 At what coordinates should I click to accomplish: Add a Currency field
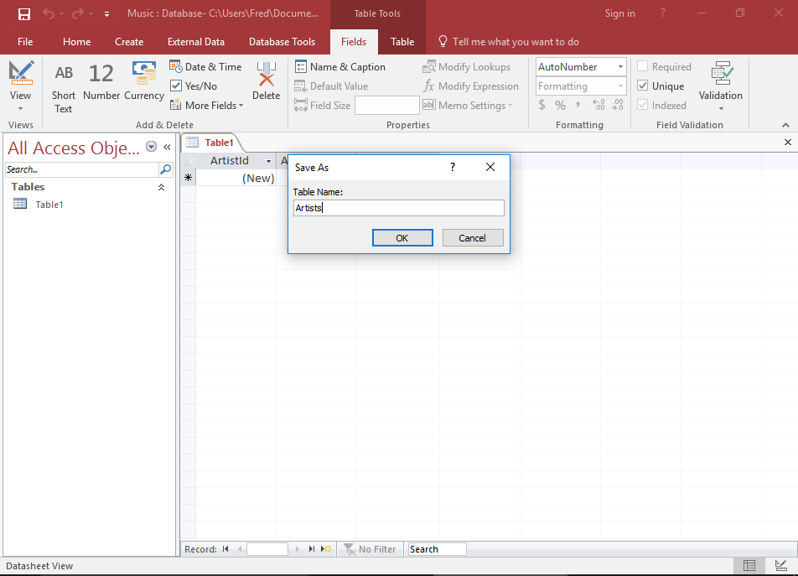(144, 81)
